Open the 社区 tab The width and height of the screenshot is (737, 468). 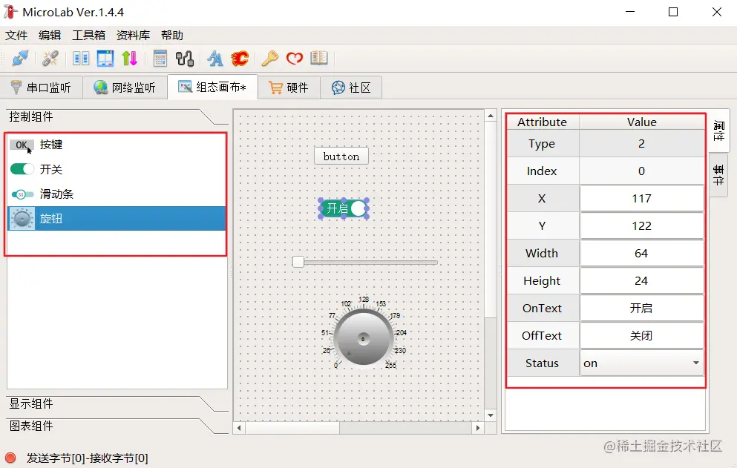click(351, 88)
